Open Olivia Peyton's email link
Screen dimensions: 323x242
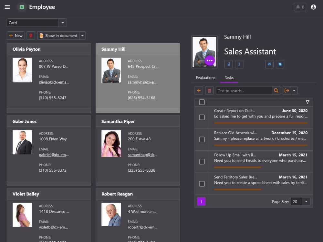click(54, 82)
